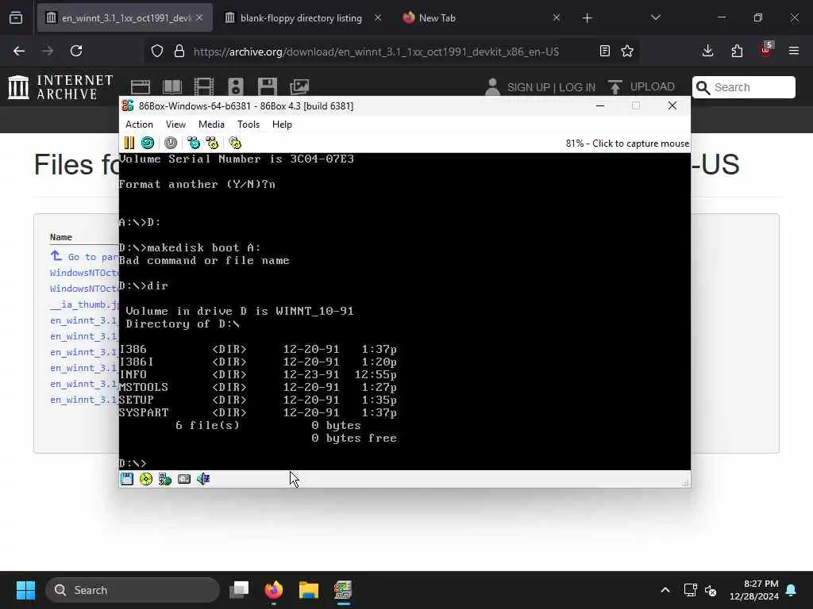Pause the 86Box emulation
The height and width of the screenshot is (609, 813).
(x=129, y=143)
